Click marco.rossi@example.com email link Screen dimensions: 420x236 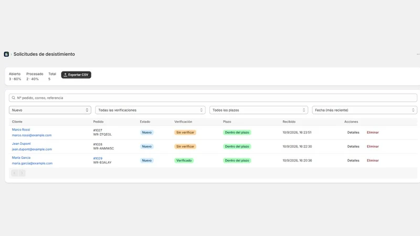click(x=31, y=135)
